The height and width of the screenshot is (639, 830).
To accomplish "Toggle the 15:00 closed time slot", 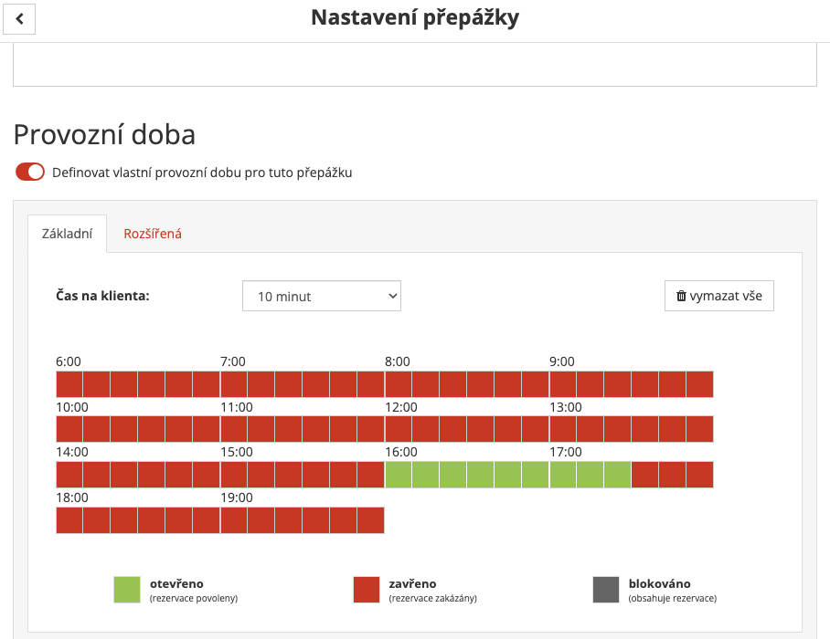I will tap(234, 475).
